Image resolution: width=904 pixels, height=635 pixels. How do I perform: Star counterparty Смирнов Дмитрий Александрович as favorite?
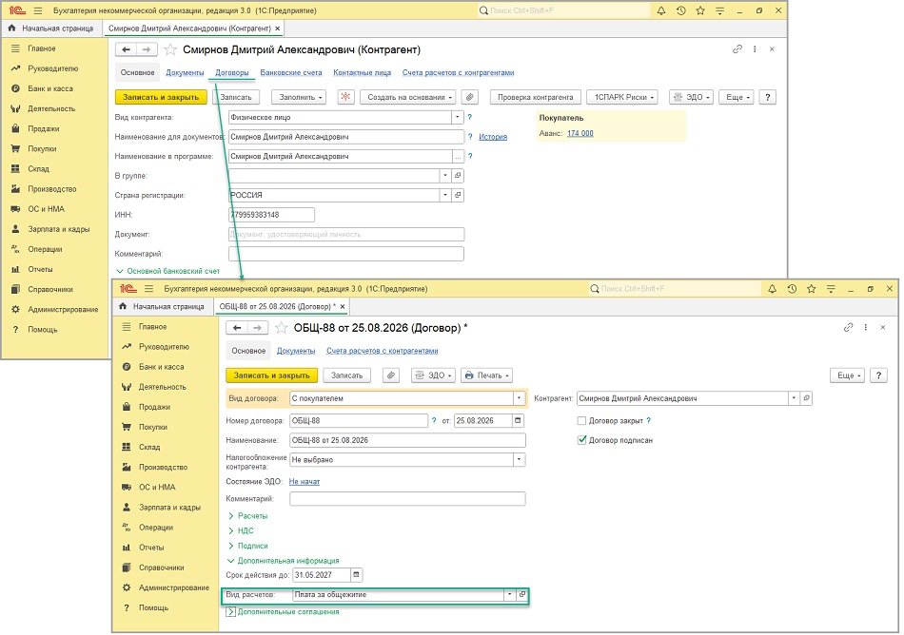(x=170, y=49)
